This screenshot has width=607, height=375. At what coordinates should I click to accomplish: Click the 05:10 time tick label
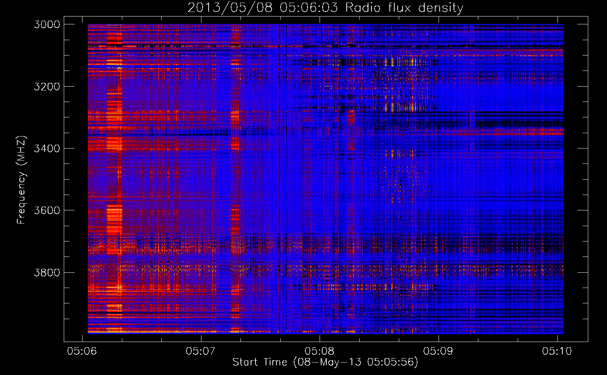(x=557, y=351)
